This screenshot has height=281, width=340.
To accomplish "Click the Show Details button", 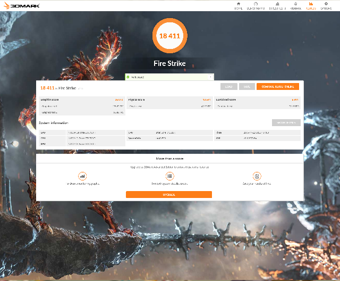I will (x=286, y=122).
